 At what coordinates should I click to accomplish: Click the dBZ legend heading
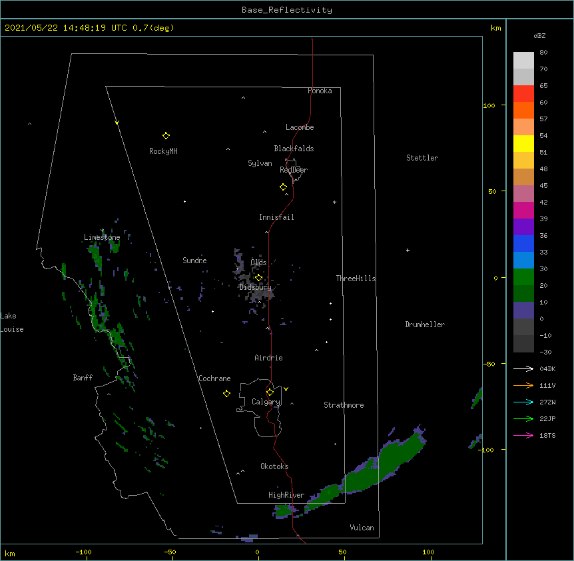[x=539, y=35]
